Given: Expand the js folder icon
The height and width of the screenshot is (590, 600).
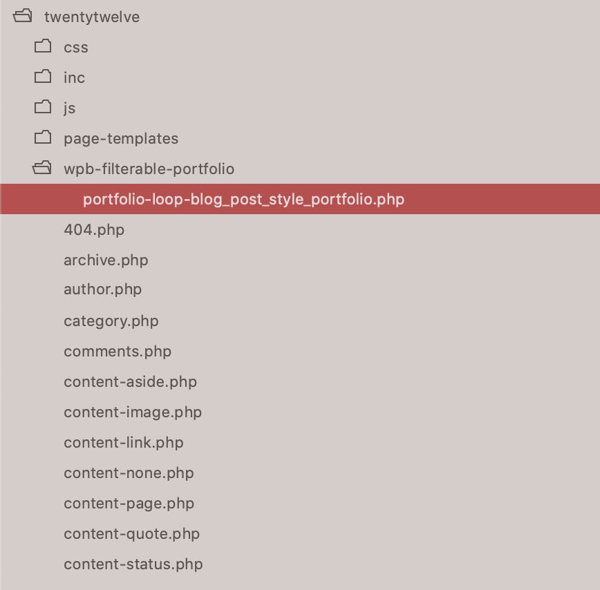Looking at the screenshot, I should pyautogui.click(x=42, y=107).
